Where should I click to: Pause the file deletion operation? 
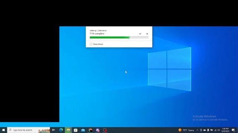point(140,34)
